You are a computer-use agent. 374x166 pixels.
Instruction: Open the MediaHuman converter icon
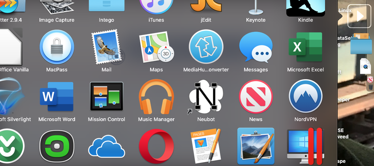coord(206,47)
